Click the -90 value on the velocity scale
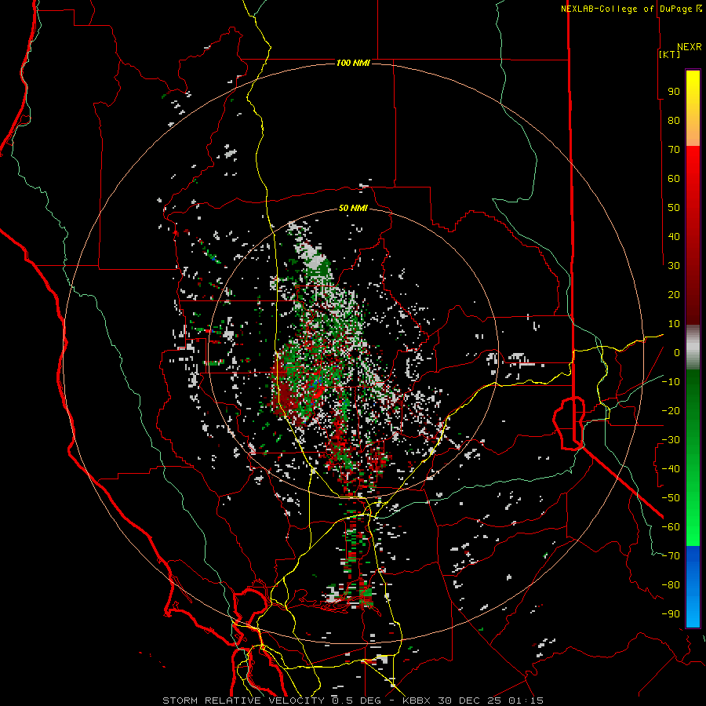 (x=671, y=614)
